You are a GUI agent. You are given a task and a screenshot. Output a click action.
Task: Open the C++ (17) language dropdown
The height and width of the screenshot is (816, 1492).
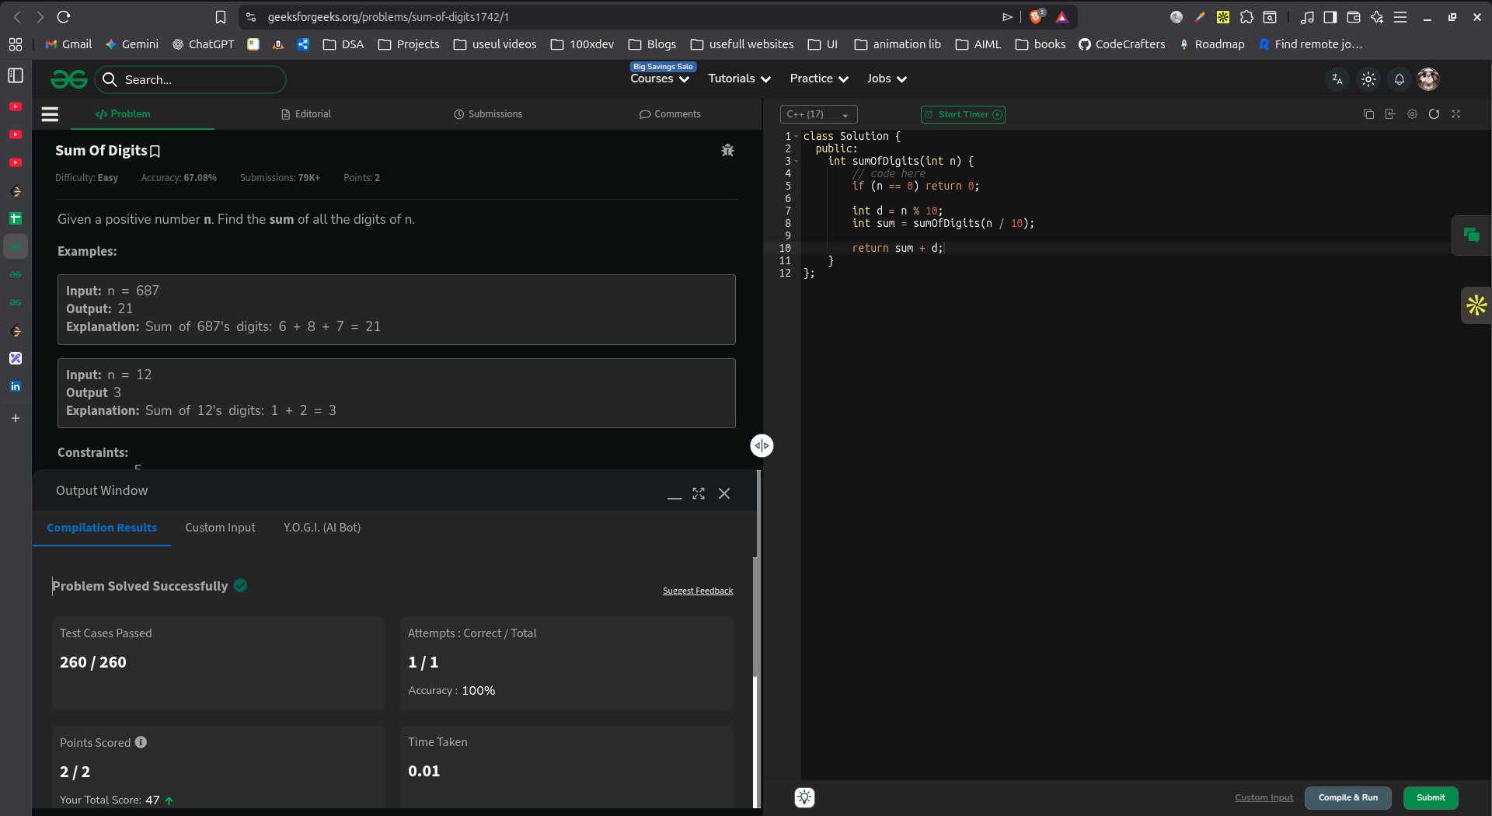coord(817,114)
